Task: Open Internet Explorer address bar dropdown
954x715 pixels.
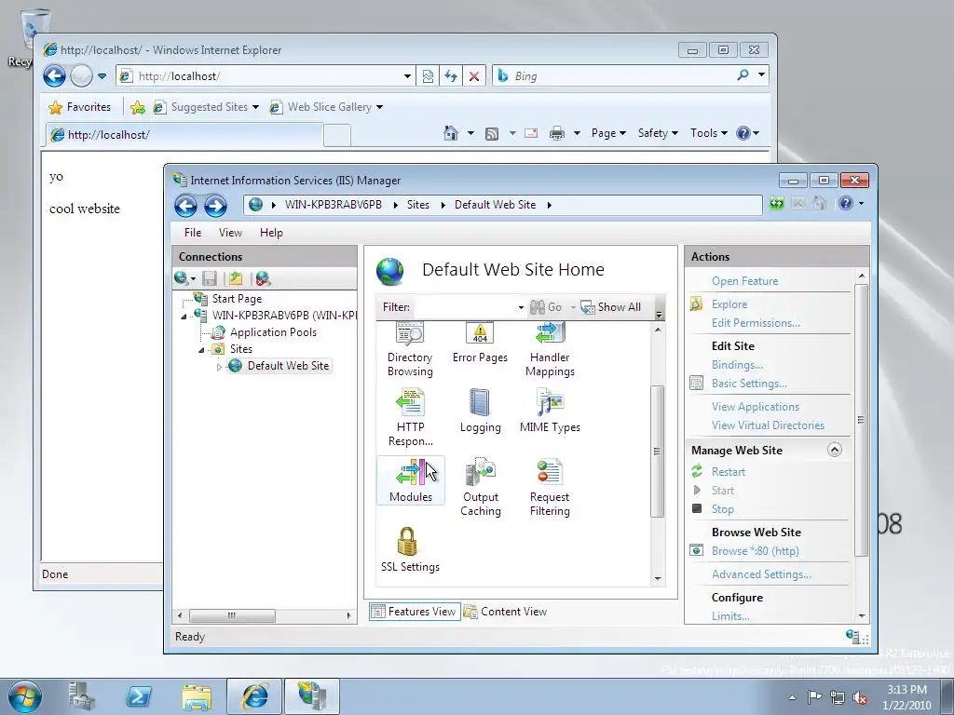Action: 408,76
